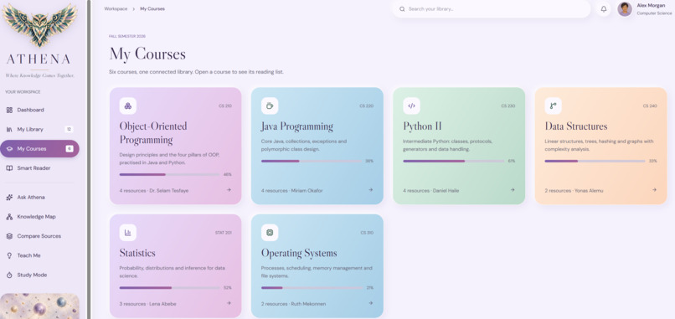Viewport: 675px width, 319px height.
Task: Click the My Library books icon
Action: [9, 130]
